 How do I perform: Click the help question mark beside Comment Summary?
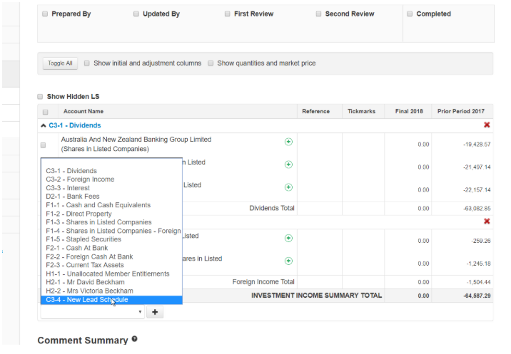pyautogui.click(x=135, y=340)
